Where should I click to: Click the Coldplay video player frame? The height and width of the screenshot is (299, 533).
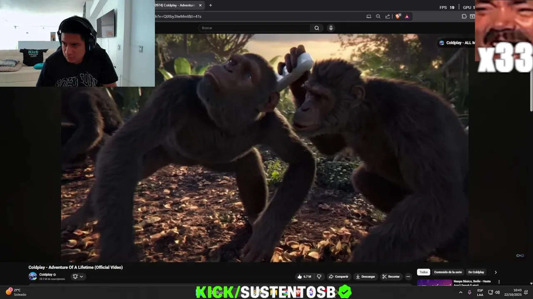(265, 148)
